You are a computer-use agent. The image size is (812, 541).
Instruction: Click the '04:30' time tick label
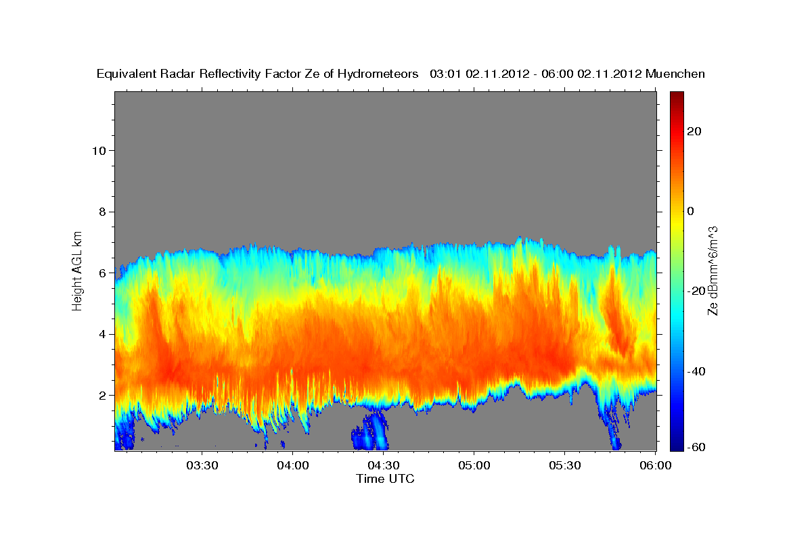pyautogui.click(x=383, y=465)
